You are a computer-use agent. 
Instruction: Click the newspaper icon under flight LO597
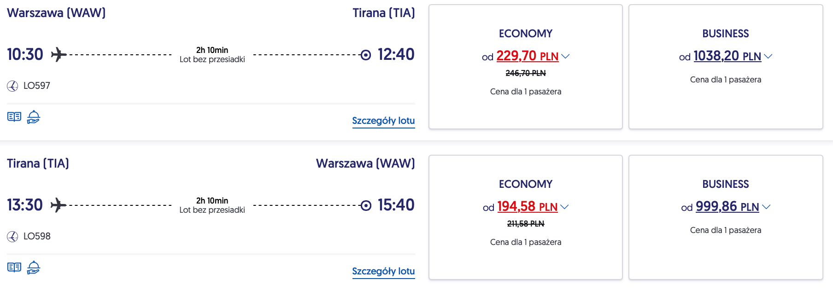tap(14, 117)
